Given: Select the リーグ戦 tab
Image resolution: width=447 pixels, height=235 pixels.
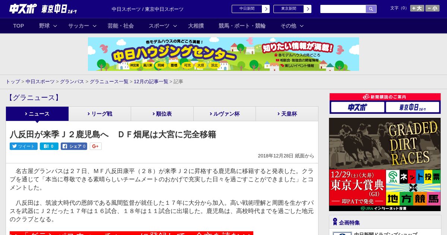Looking at the screenshot, I should coord(100,114).
